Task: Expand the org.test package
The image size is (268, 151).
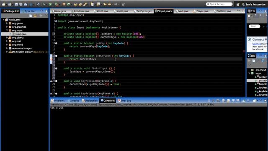Action: tap(7, 41)
